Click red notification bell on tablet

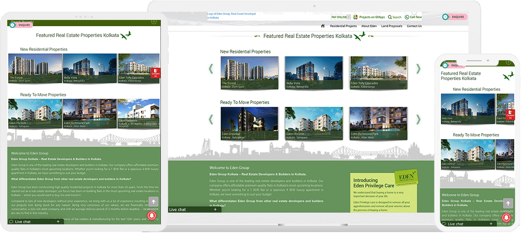point(152,216)
